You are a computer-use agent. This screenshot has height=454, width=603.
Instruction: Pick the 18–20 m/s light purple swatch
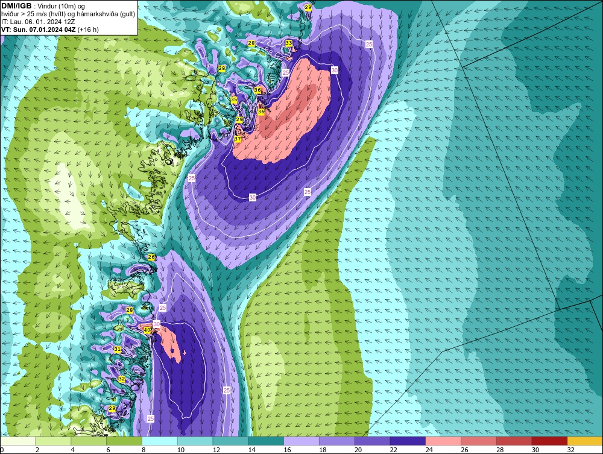click(x=337, y=441)
